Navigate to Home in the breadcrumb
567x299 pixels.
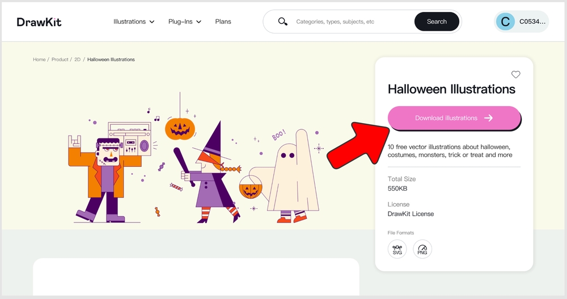click(39, 60)
